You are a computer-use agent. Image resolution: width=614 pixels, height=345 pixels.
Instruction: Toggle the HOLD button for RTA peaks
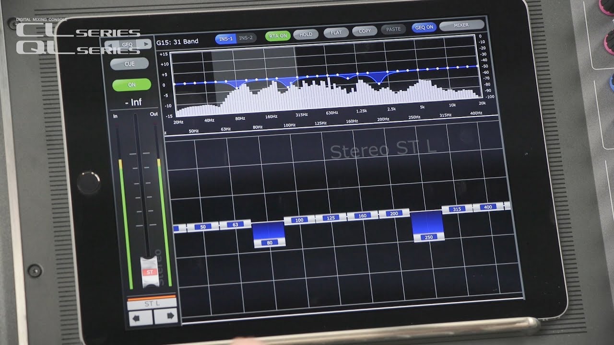pyautogui.click(x=306, y=34)
